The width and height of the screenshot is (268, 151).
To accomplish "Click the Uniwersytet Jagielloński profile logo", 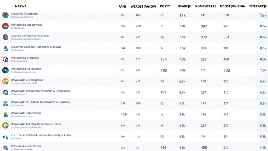I will [x=5, y=115].
